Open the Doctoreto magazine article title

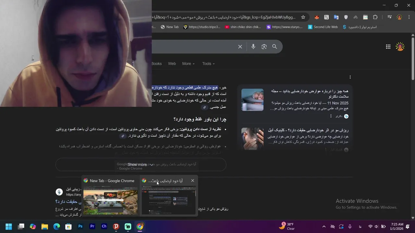[x=310, y=94]
